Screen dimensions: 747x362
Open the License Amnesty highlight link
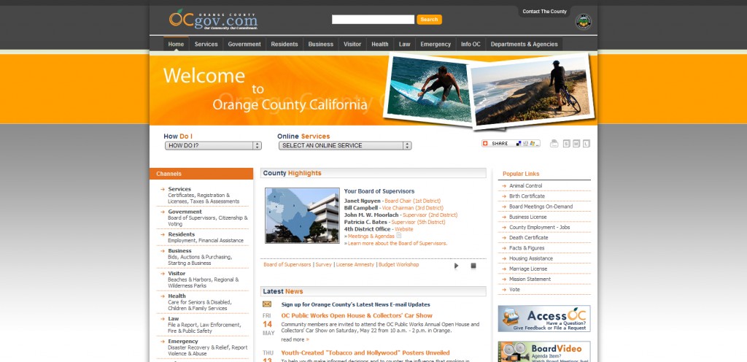point(355,265)
